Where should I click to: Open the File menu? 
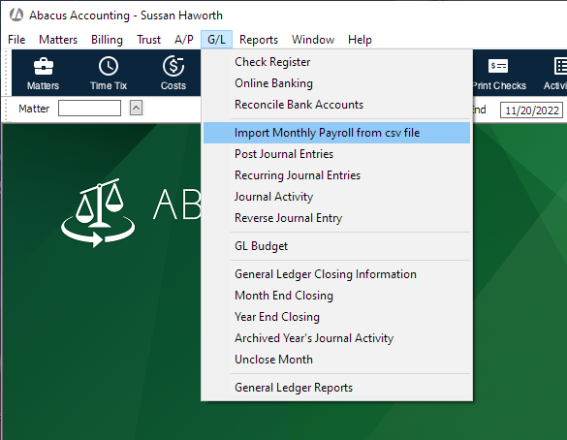[16, 40]
